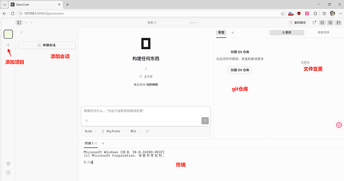Add a tab next to 审查
The image size is (344, 181).
point(232,33)
